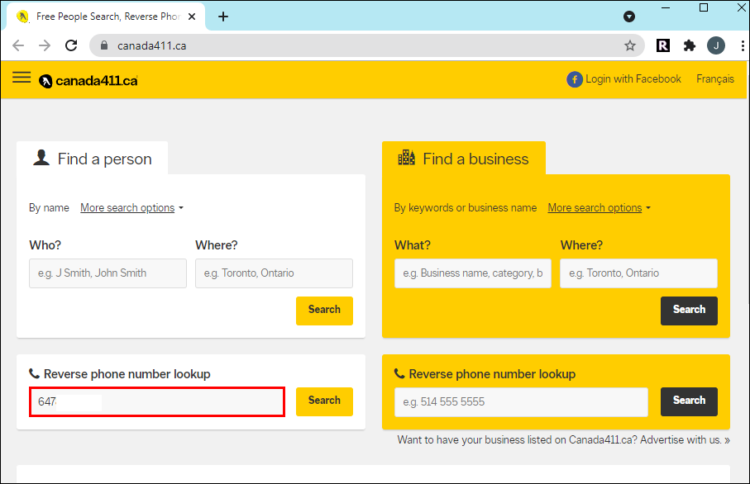Click black Search beside business phone lookup
This screenshot has width=750, height=484.
point(689,401)
